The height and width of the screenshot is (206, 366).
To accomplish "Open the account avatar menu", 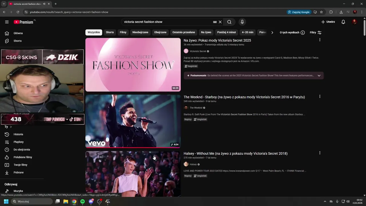I will [x=354, y=22].
